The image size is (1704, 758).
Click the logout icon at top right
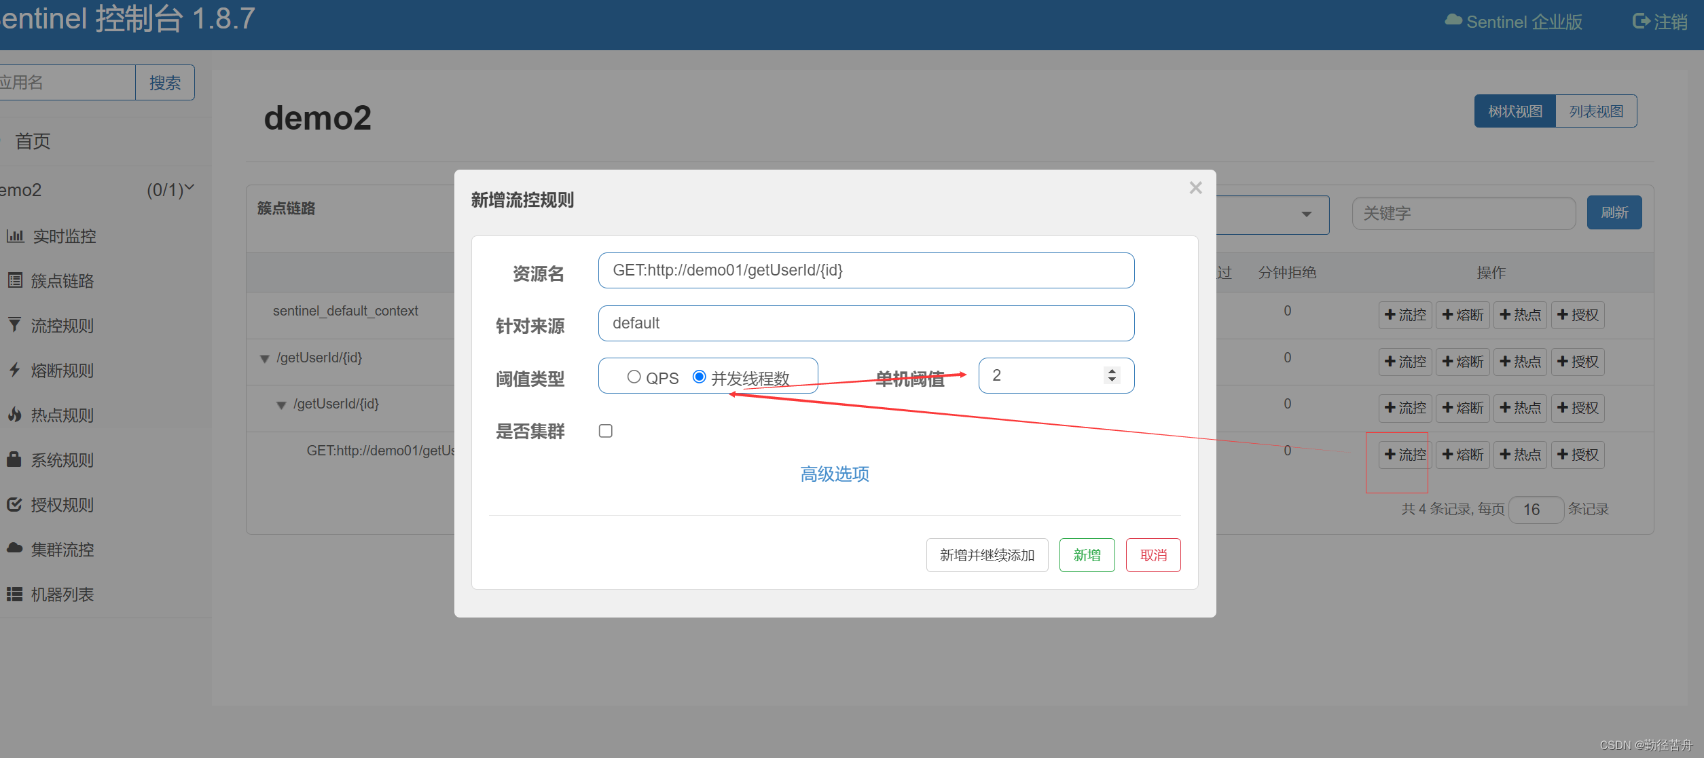[1641, 22]
